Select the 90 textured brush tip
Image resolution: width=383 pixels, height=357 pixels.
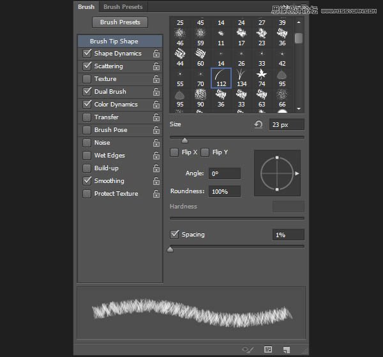[200, 98]
